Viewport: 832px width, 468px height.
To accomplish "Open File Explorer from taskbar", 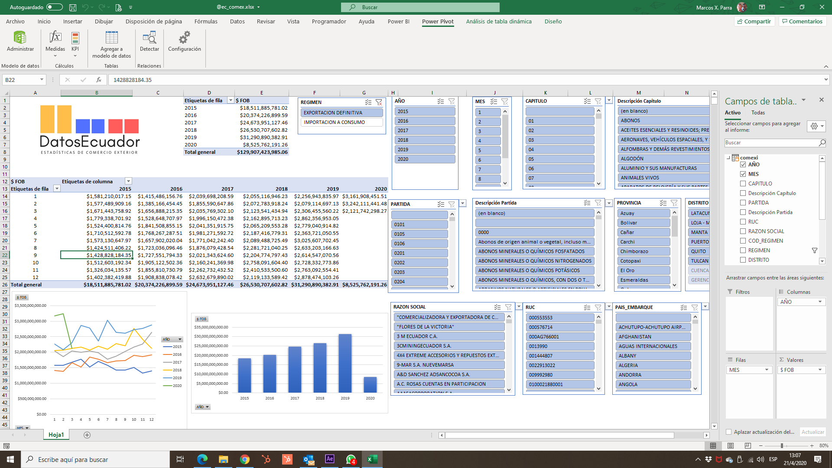I will (x=224, y=459).
